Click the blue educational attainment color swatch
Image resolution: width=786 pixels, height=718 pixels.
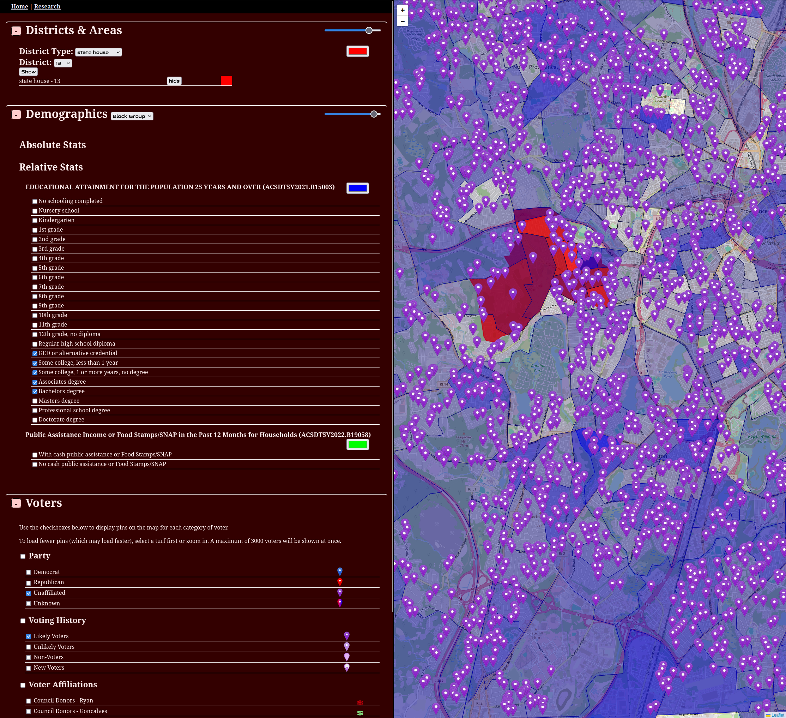click(x=357, y=188)
